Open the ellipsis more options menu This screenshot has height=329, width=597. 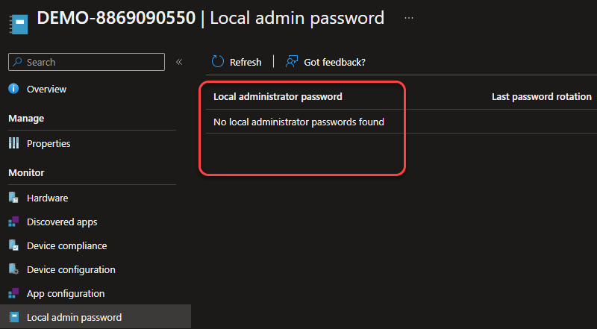(408, 18)
